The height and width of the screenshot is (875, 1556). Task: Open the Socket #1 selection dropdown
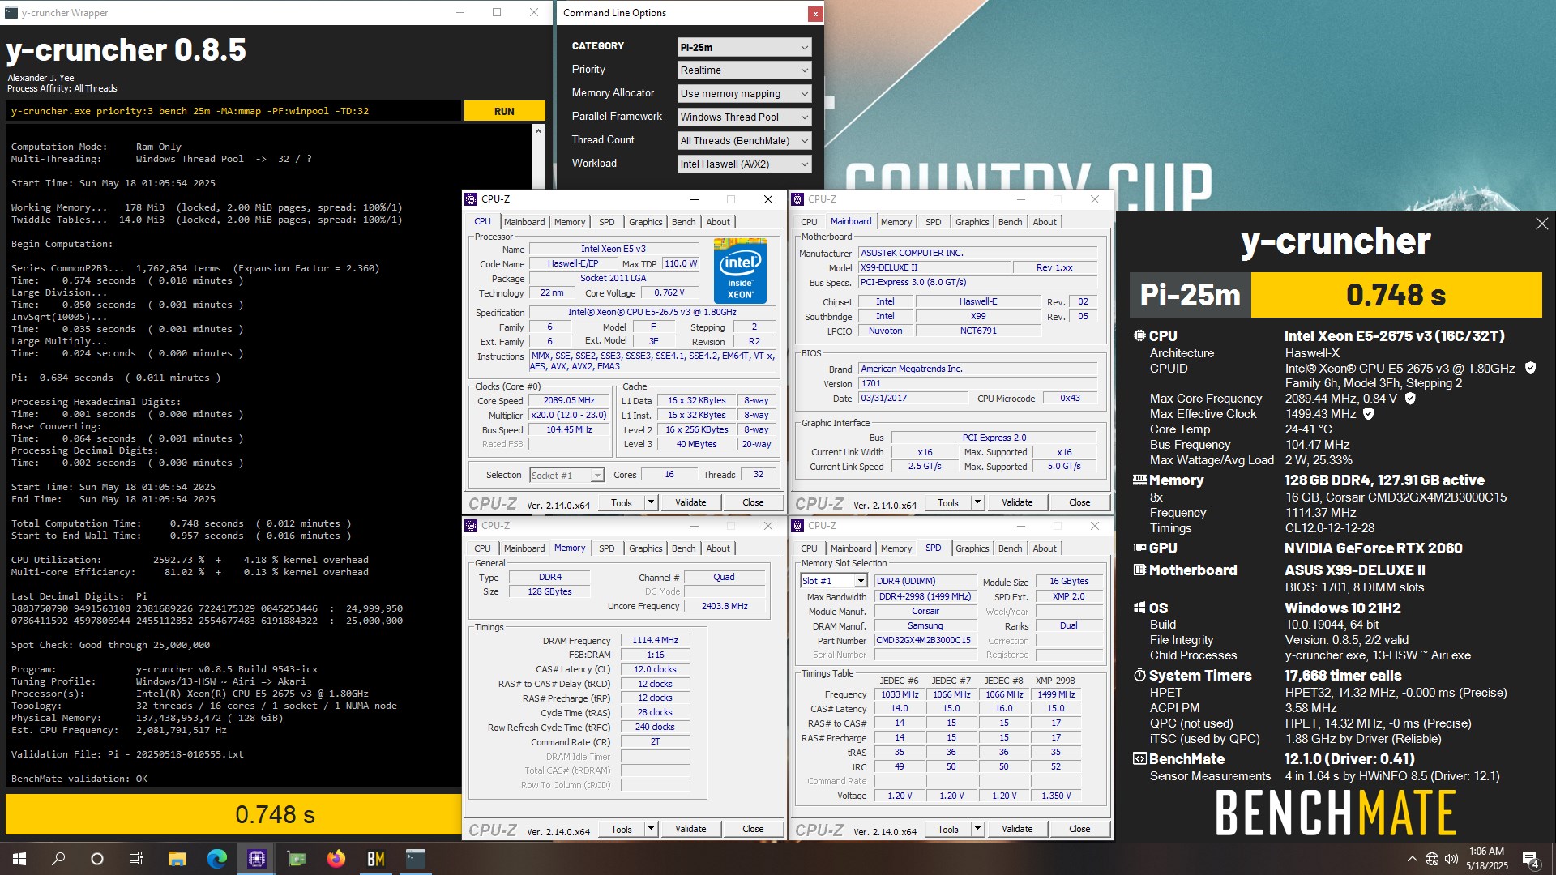(566, 476)
